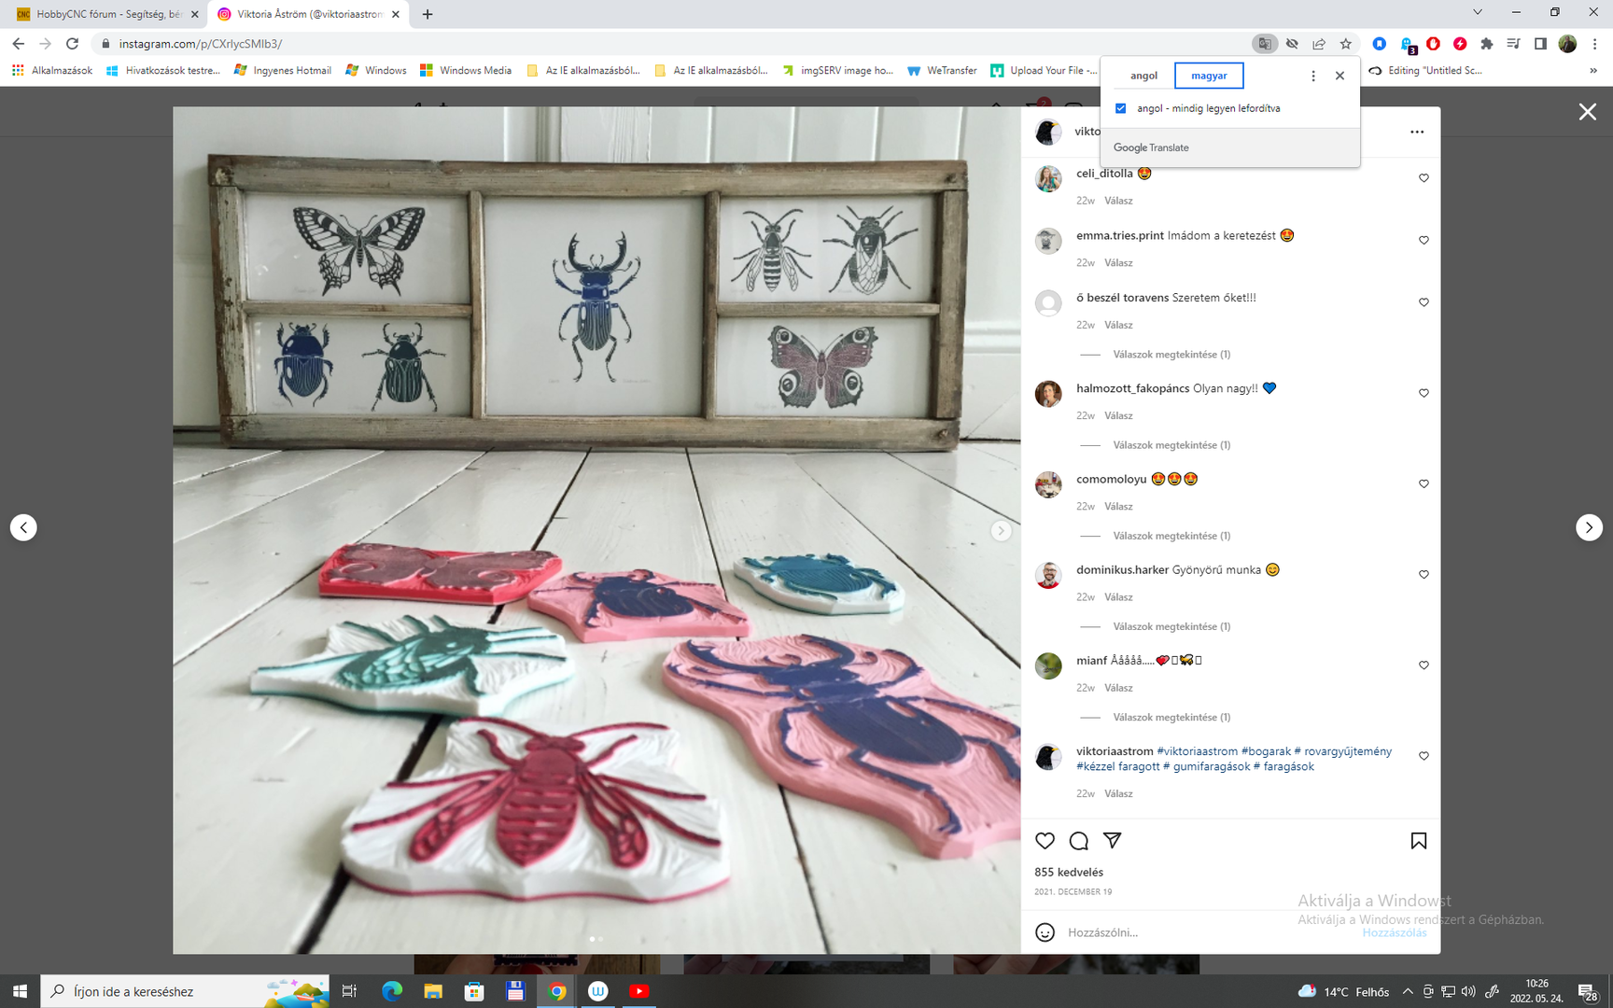Open Google Translate options menu
Viewport: 1613px width, 1008px height.
[1313, 76]
